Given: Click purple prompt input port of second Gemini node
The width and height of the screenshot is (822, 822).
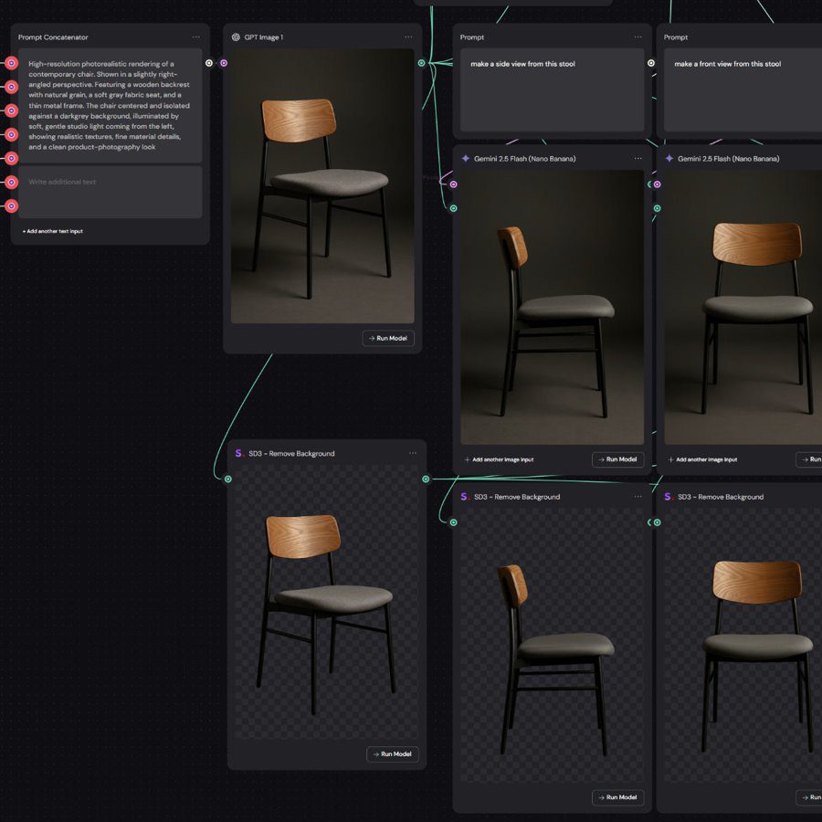Looking at the screenshot, I should pos(657,184).
